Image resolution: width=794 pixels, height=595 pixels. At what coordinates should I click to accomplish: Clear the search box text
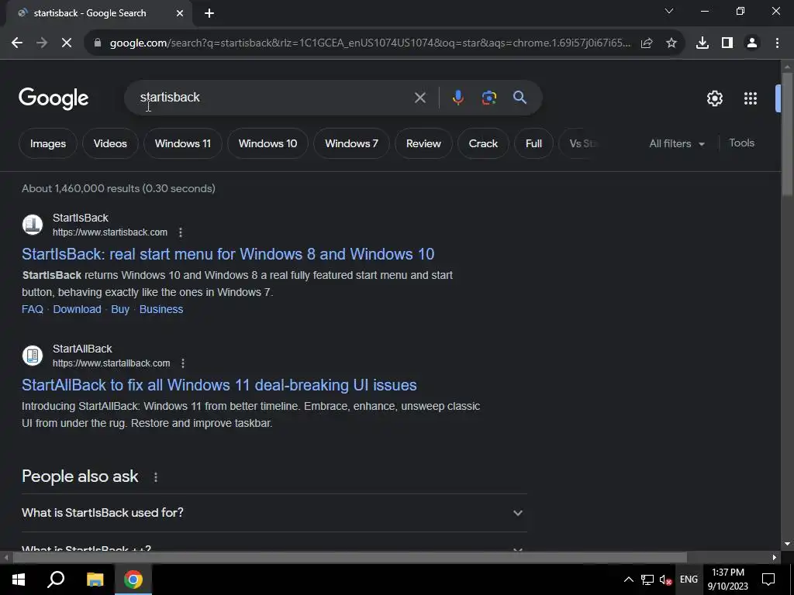pyautogui.click(x=419, y=98)
